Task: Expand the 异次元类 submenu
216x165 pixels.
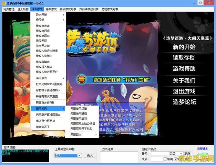Action: click(x=48, y=15)
